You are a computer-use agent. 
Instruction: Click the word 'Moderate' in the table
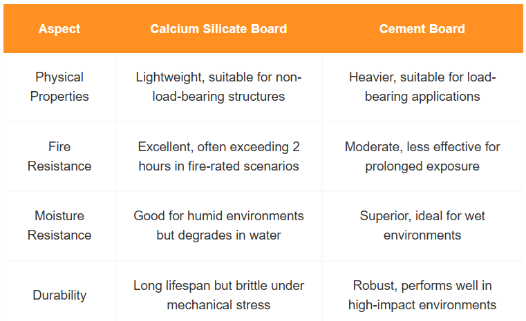[x=372, y=146]
